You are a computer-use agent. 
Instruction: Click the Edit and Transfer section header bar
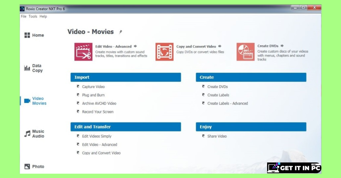(126, 127)
